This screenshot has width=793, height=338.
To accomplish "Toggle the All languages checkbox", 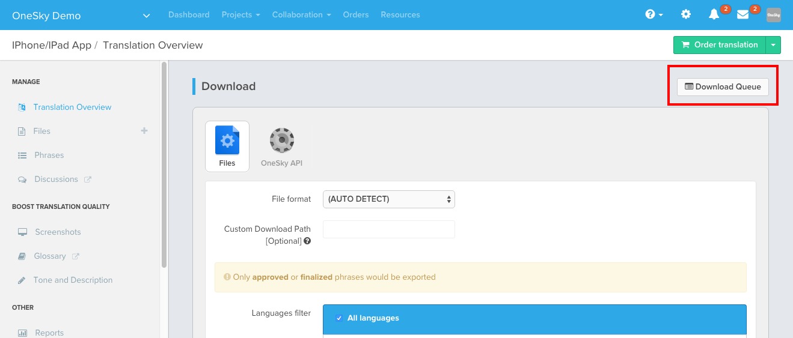I will point(339,318).
